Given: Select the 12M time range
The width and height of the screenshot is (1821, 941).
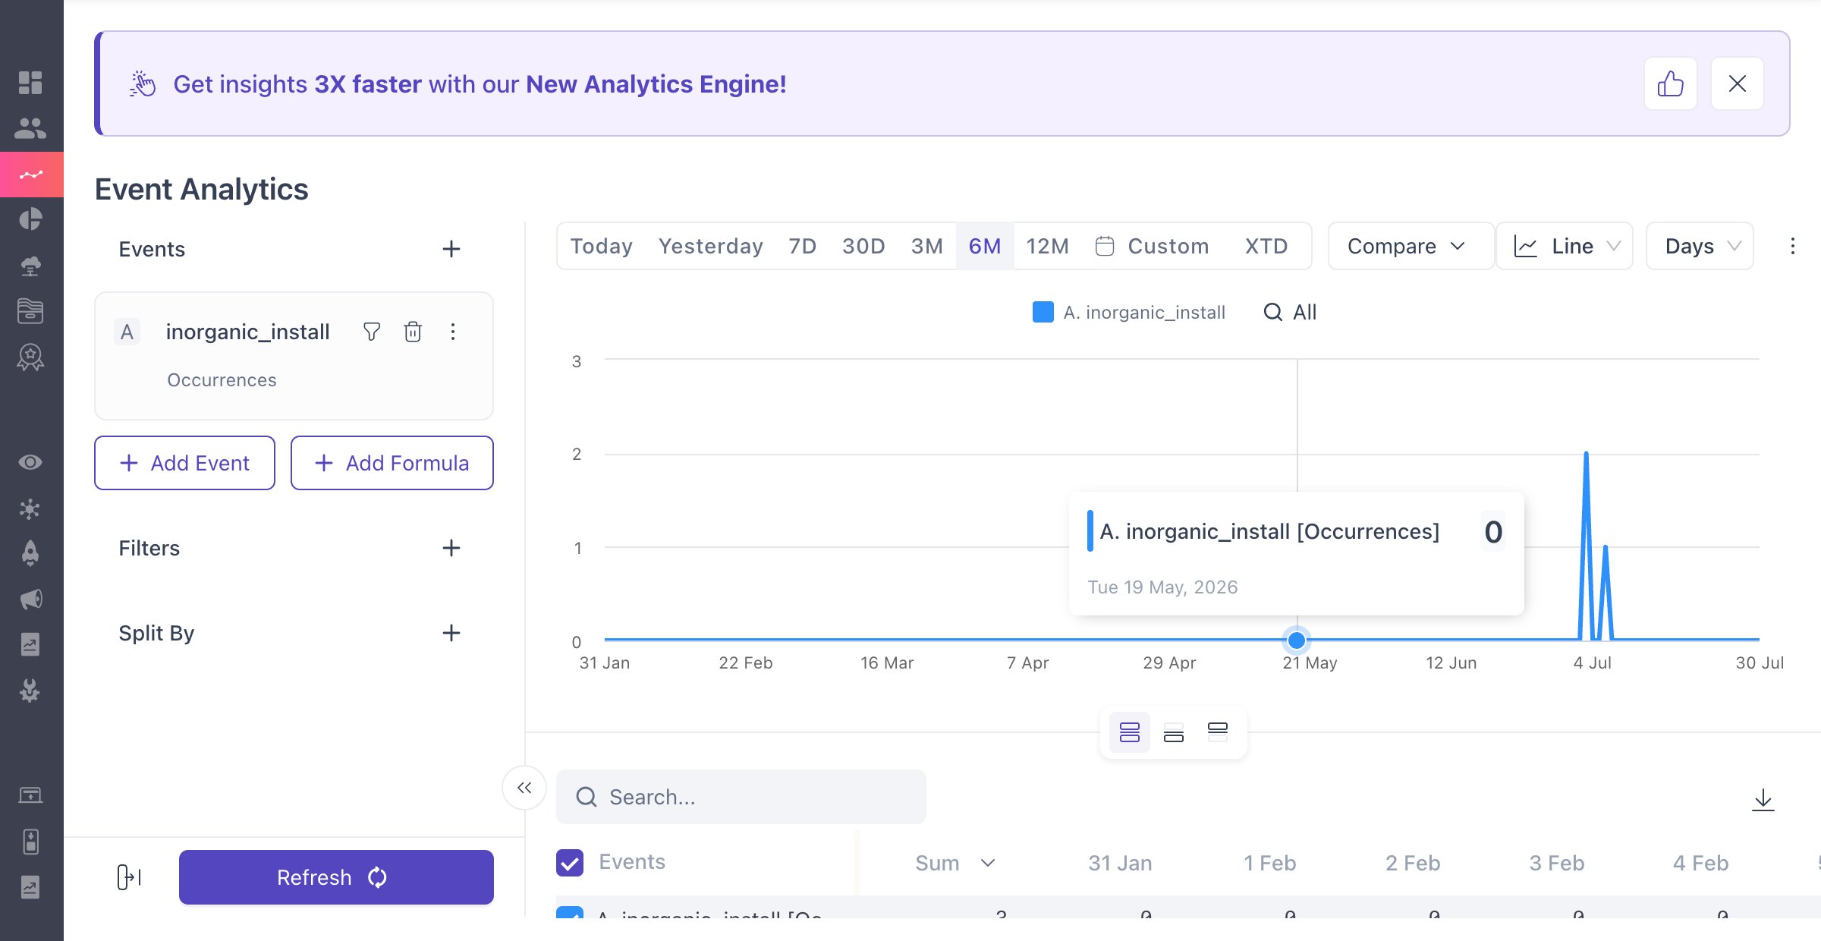Looking at the screenshot, I should 1047,246.
